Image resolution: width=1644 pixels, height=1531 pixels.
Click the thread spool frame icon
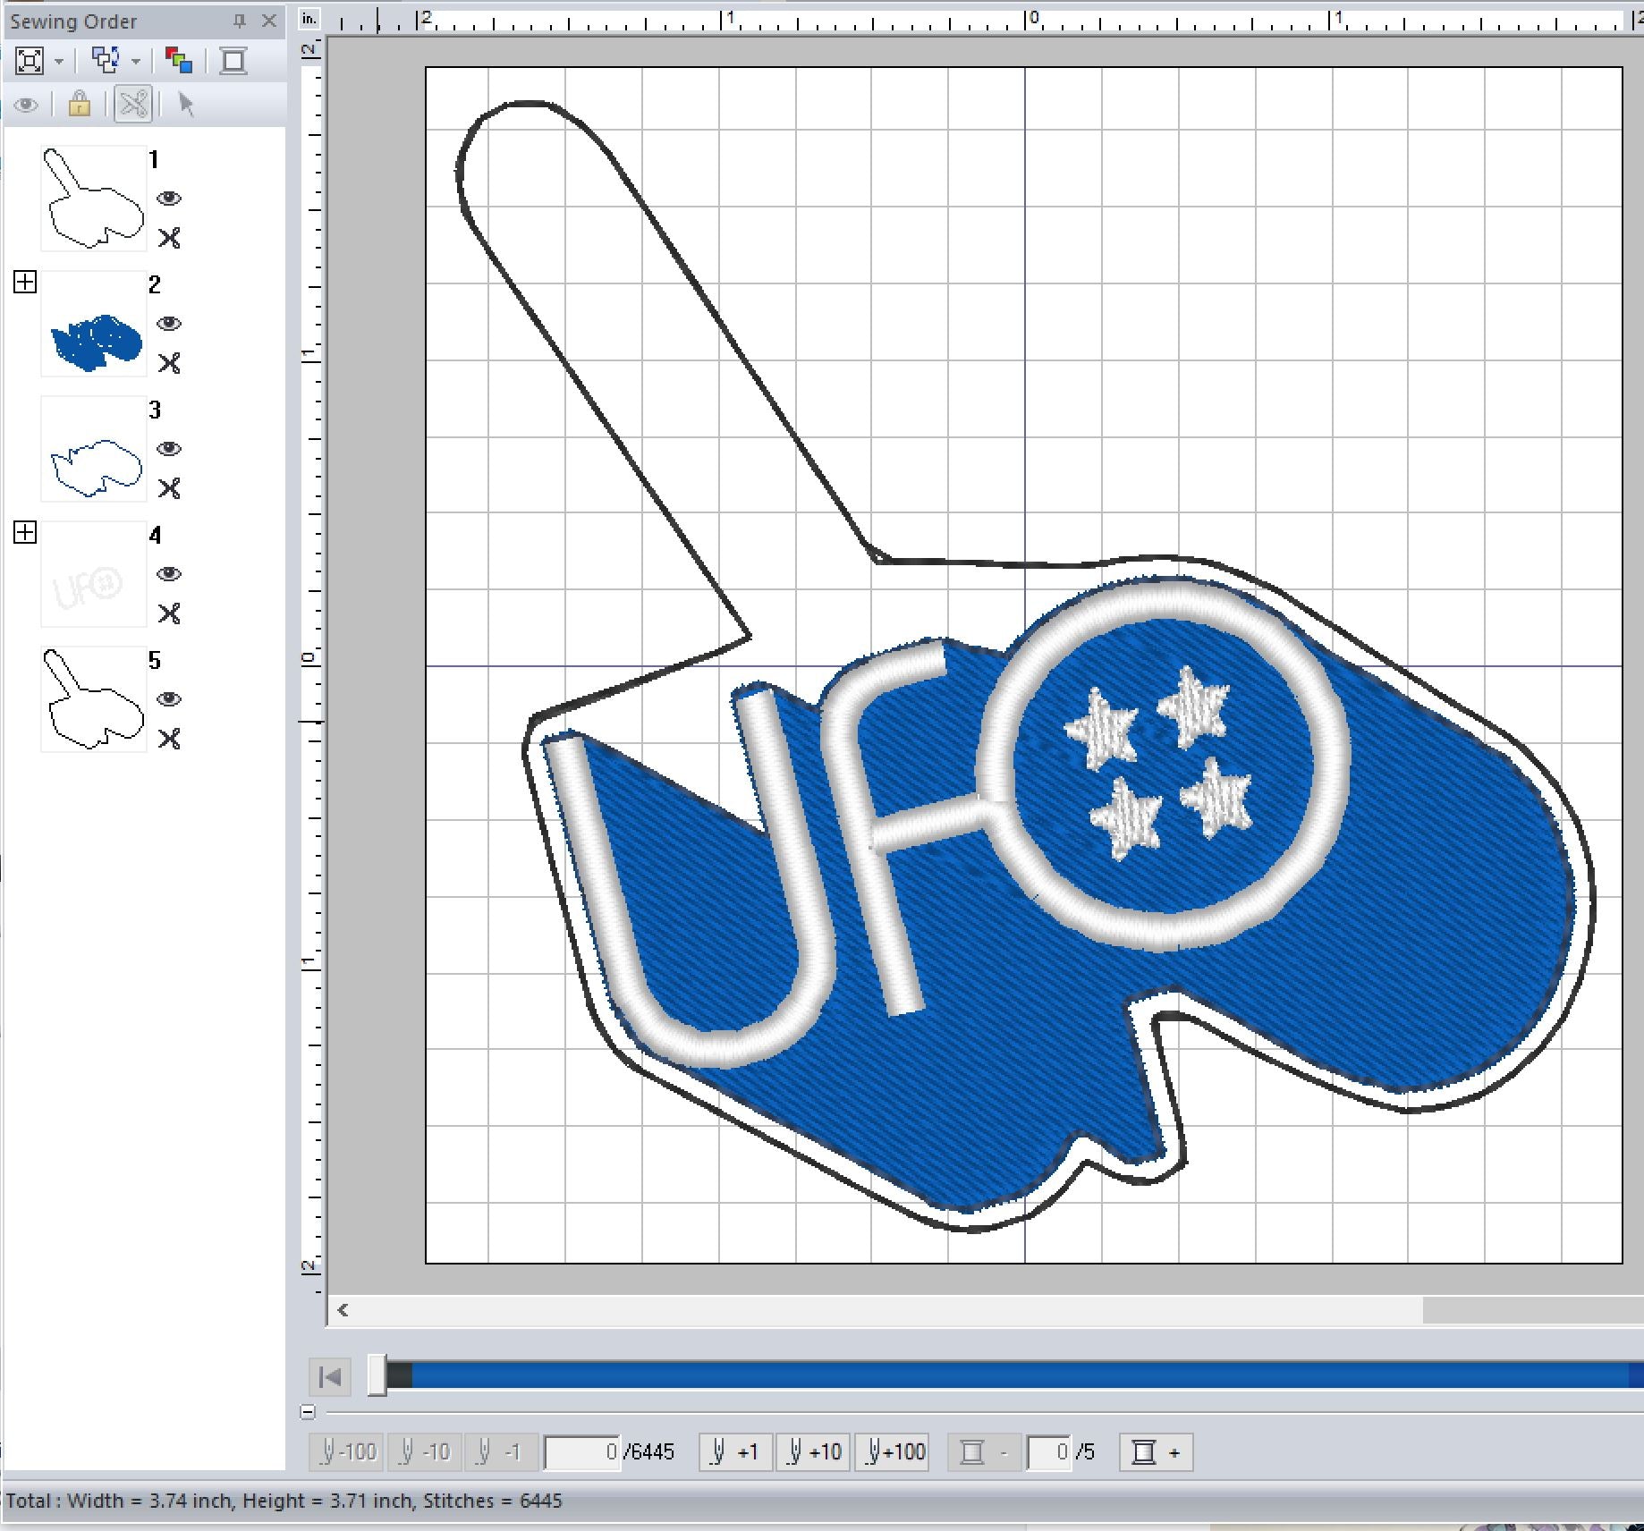(x=233, y=61)
